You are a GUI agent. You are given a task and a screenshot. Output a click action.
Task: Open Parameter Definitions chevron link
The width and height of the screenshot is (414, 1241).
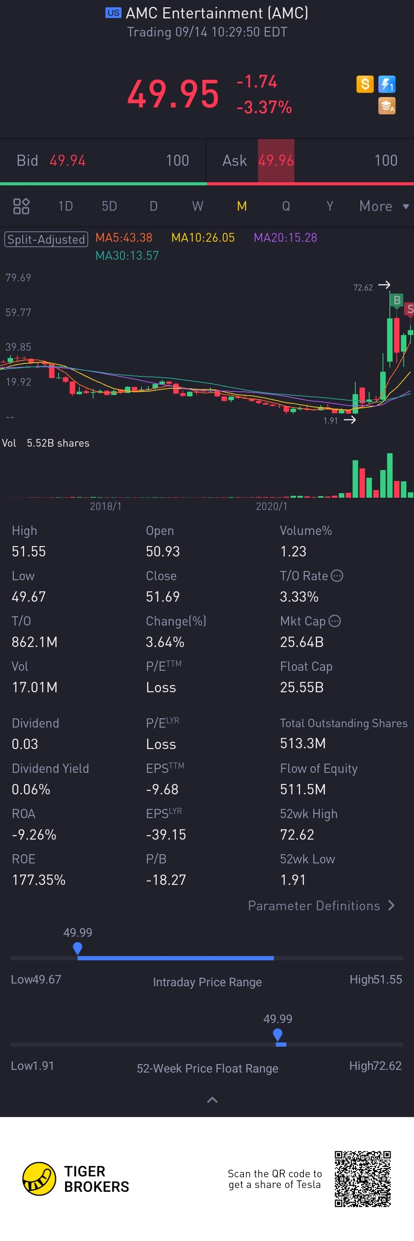pos(322,906)
